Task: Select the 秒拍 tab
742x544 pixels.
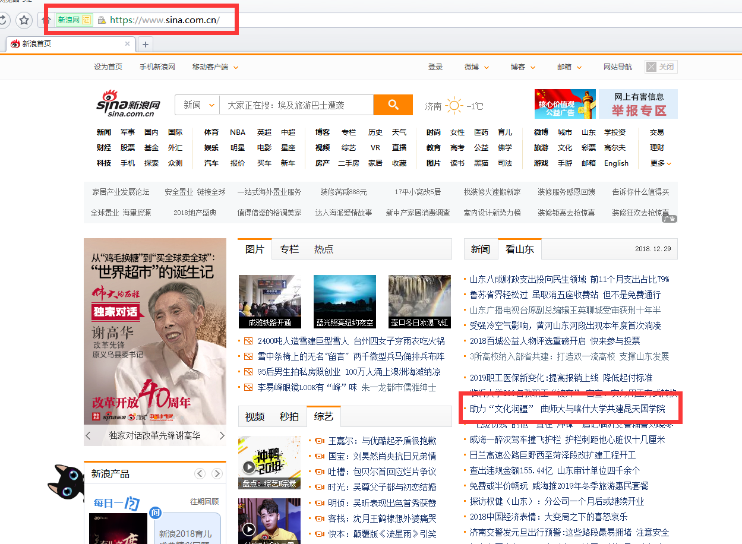Action: click(289, 417)
